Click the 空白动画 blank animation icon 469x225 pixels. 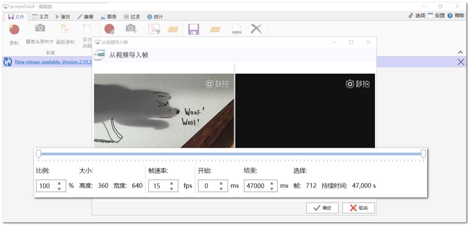coord(87,29)
